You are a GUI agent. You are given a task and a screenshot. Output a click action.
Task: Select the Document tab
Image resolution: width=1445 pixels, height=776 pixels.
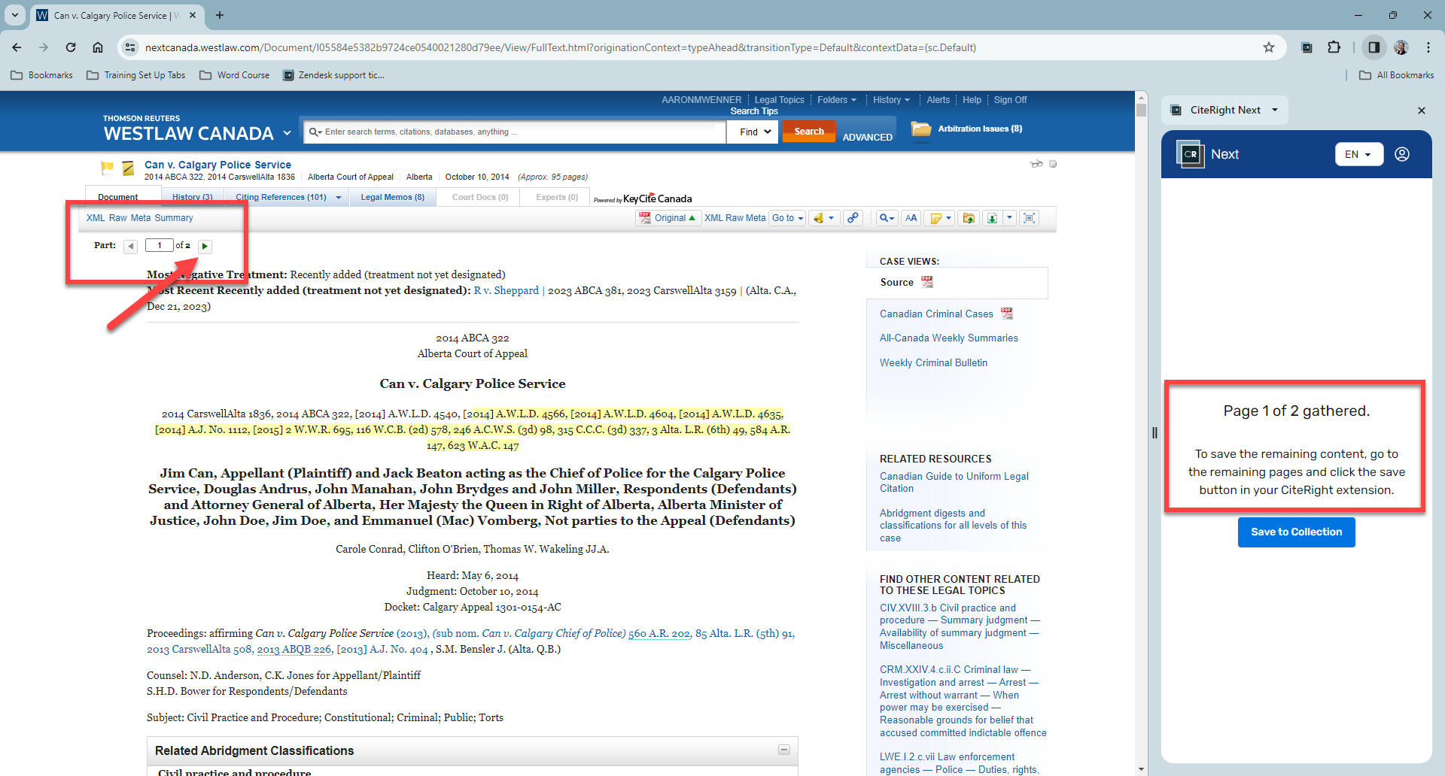coord(118,197)
